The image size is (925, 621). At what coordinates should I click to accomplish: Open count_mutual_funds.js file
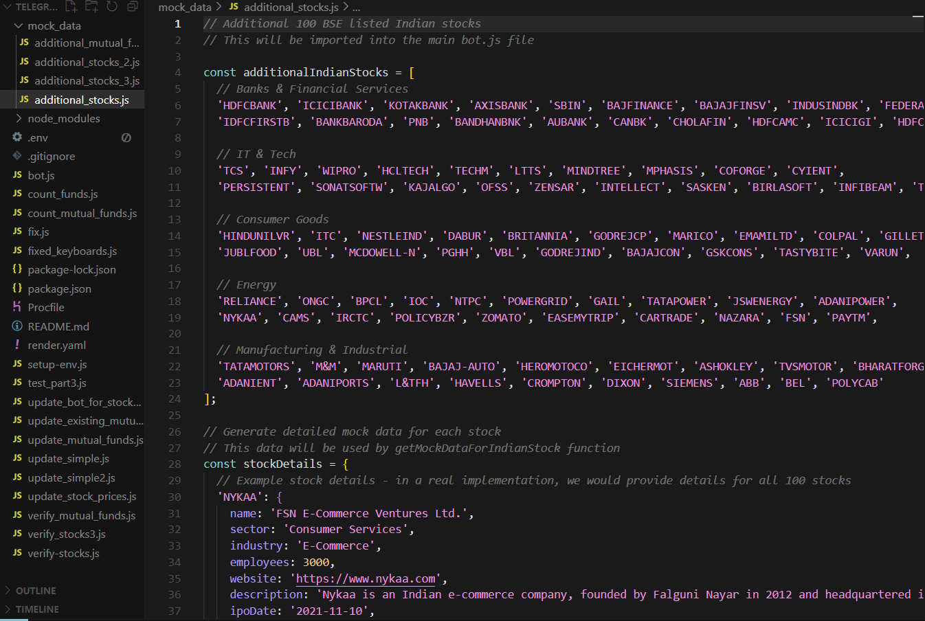tap(82, 213)
